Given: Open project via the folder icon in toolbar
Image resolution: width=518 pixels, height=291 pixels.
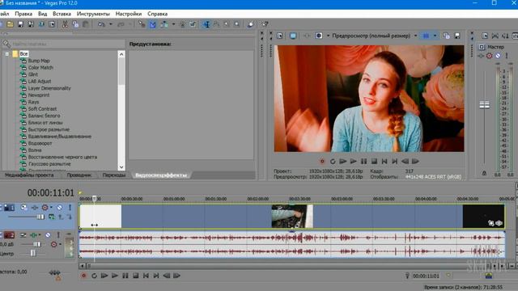Looking at the screenshot, I should (x=10, y=24).
